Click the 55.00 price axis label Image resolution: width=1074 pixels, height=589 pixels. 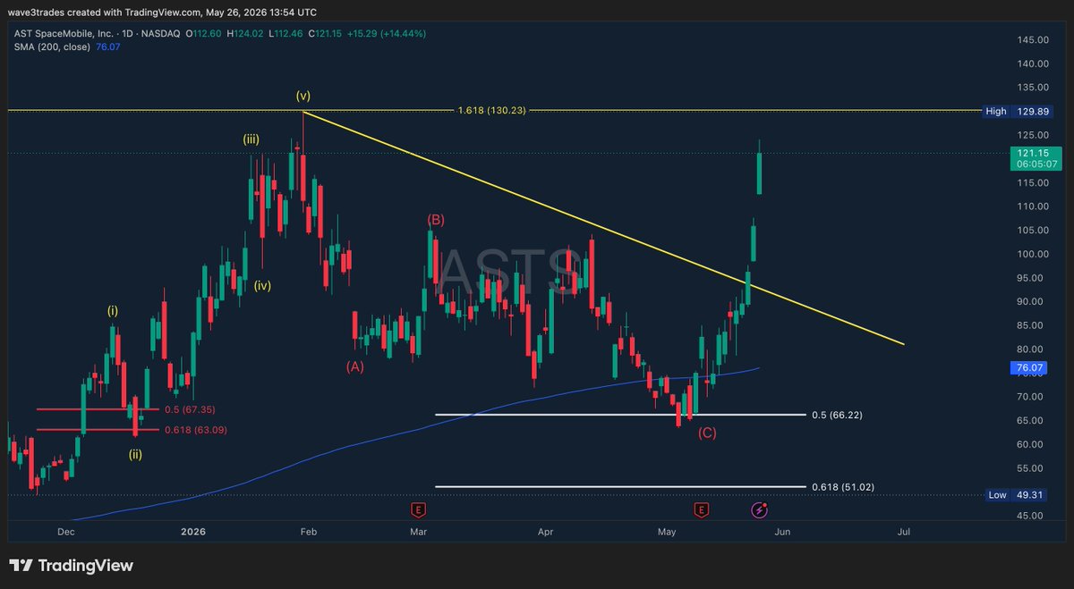click(1032, 468)
